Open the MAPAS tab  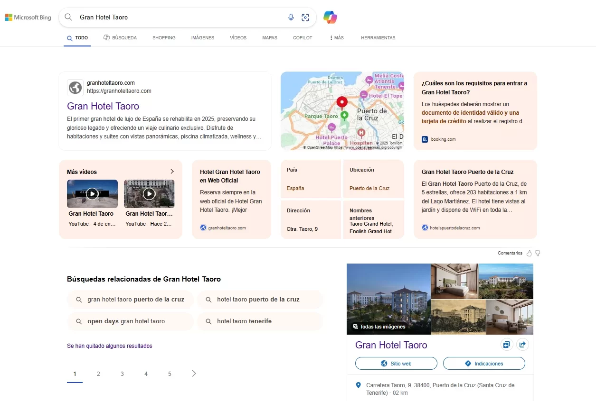click(x=270, y=38)
